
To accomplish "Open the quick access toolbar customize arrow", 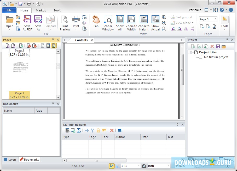I will point(42,4).
